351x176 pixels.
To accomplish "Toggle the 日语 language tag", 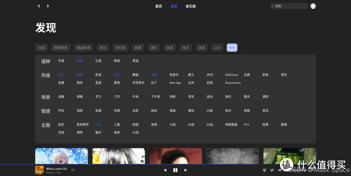I will pos(98,61).
